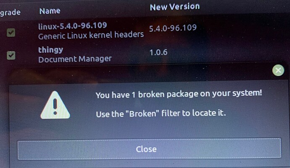Dismiss dialog with green X icon
This screenshot has width=290, height=168.
[278, 70]
